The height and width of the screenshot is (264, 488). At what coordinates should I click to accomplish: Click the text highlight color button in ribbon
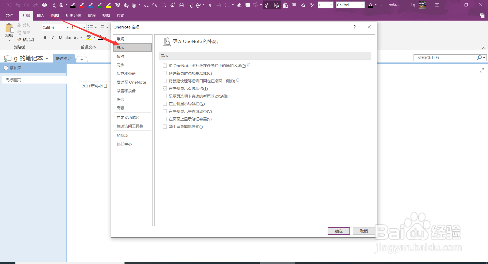tap(89, 38)
